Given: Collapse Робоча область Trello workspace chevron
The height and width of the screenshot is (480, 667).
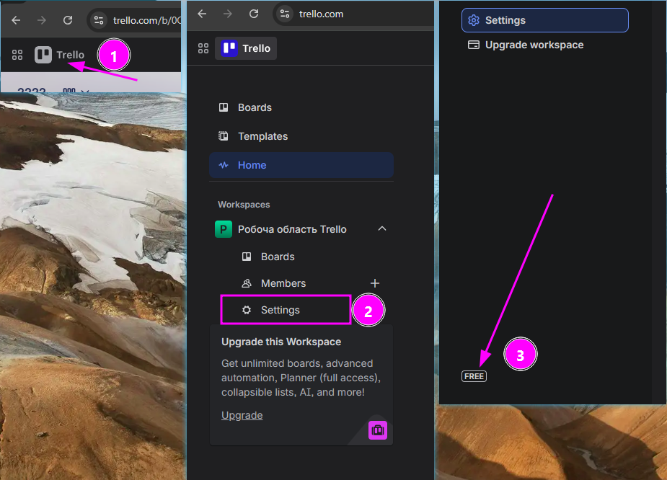Looking at the screenshot, I should [x=382, y=228].
